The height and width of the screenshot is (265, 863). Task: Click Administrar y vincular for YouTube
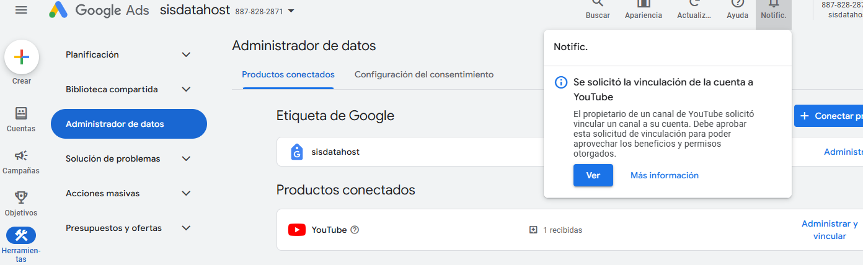click(x=830, y=230)
